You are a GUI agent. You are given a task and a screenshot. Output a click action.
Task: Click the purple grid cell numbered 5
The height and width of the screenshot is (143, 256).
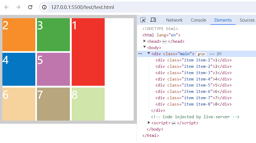(x=53, y=69)
